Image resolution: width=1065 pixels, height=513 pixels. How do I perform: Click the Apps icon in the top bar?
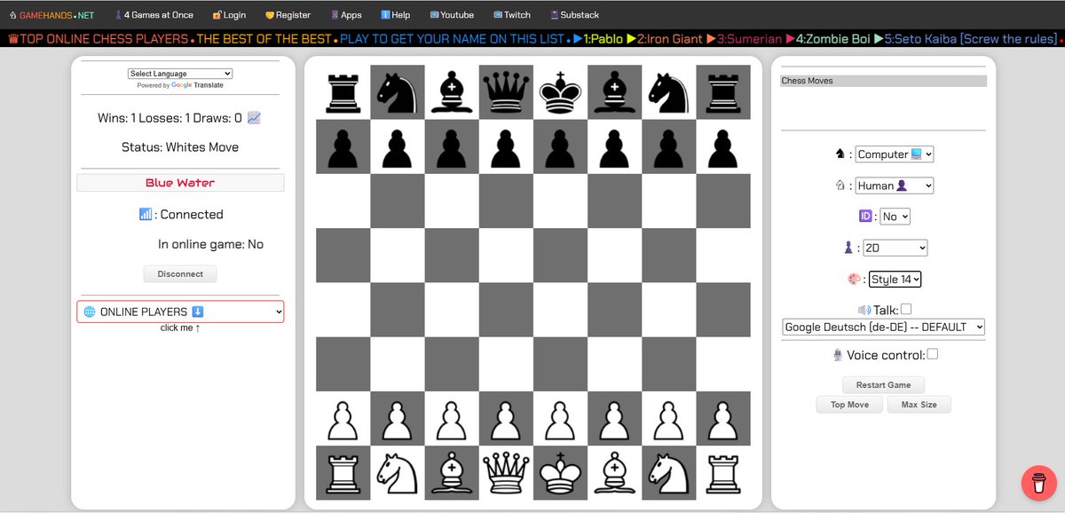coord(345,14)
